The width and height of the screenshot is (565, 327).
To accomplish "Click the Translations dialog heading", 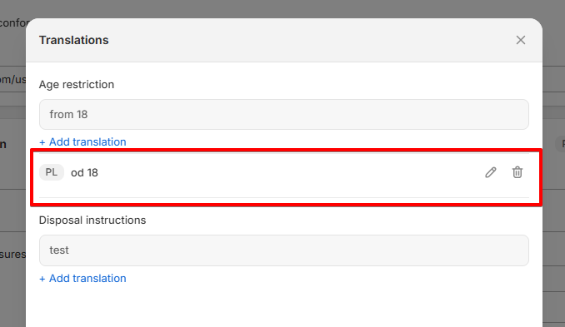I will 74,40.
